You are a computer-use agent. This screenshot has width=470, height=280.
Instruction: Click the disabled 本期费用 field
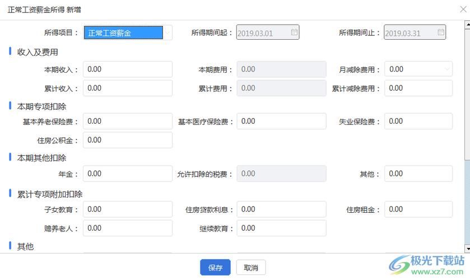[x=281, y=69]
